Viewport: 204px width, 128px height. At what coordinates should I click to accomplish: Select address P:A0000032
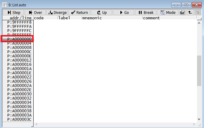19,98
